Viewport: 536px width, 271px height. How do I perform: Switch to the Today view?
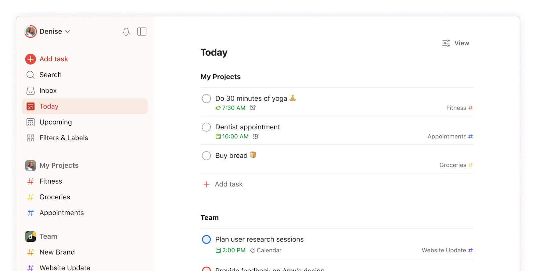49,106
